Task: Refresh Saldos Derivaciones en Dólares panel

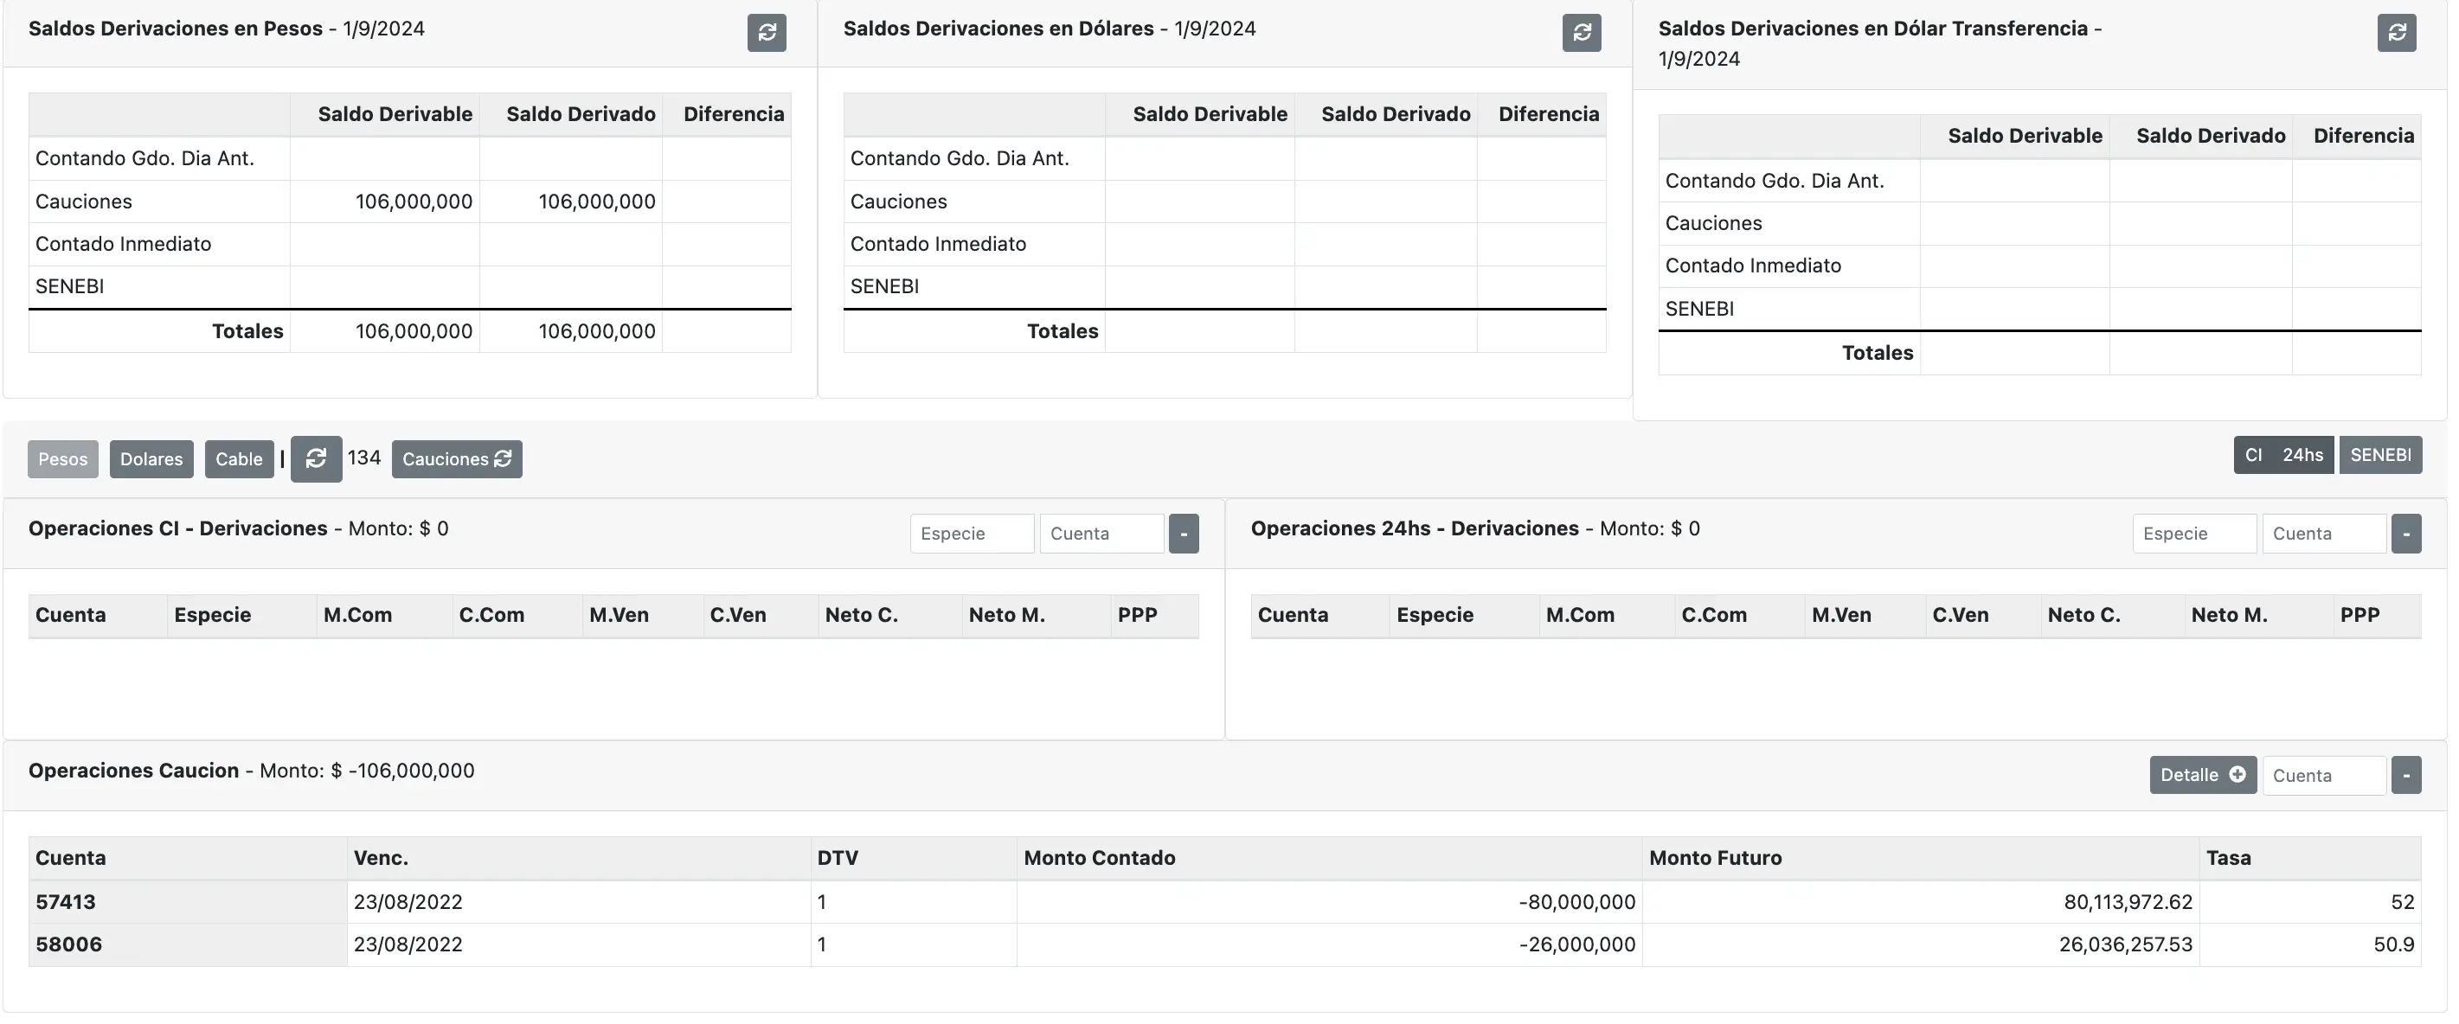Action: point(1581,33)
